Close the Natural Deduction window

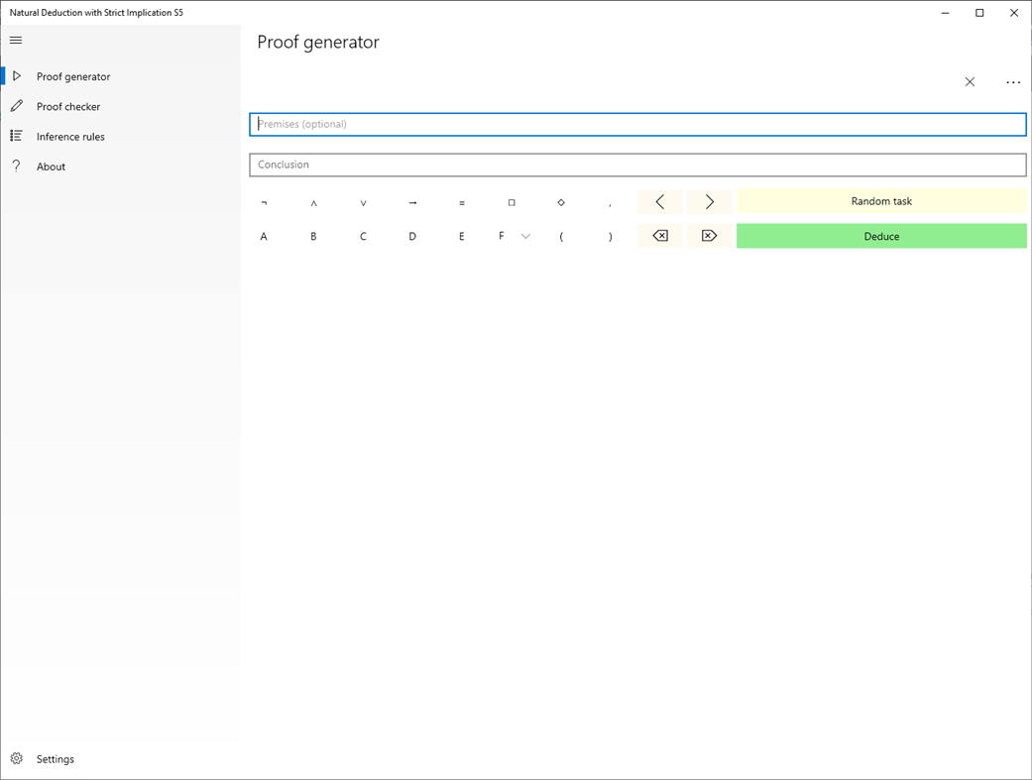tap(1013, 13)
